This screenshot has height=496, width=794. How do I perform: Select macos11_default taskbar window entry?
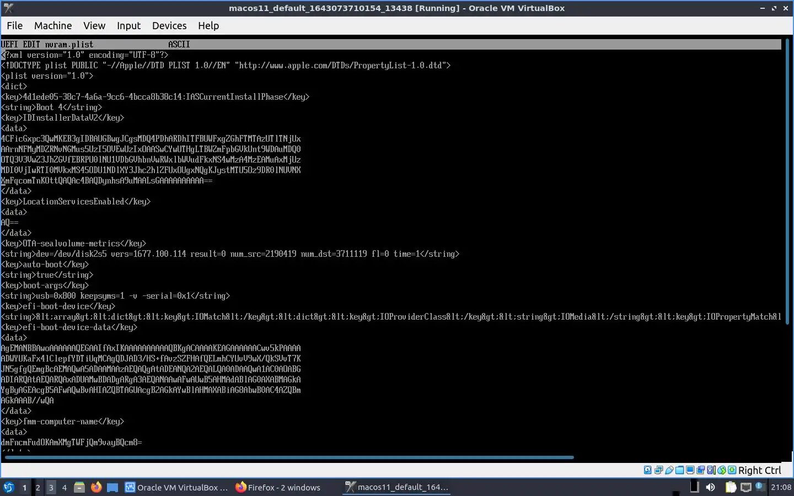397,487
